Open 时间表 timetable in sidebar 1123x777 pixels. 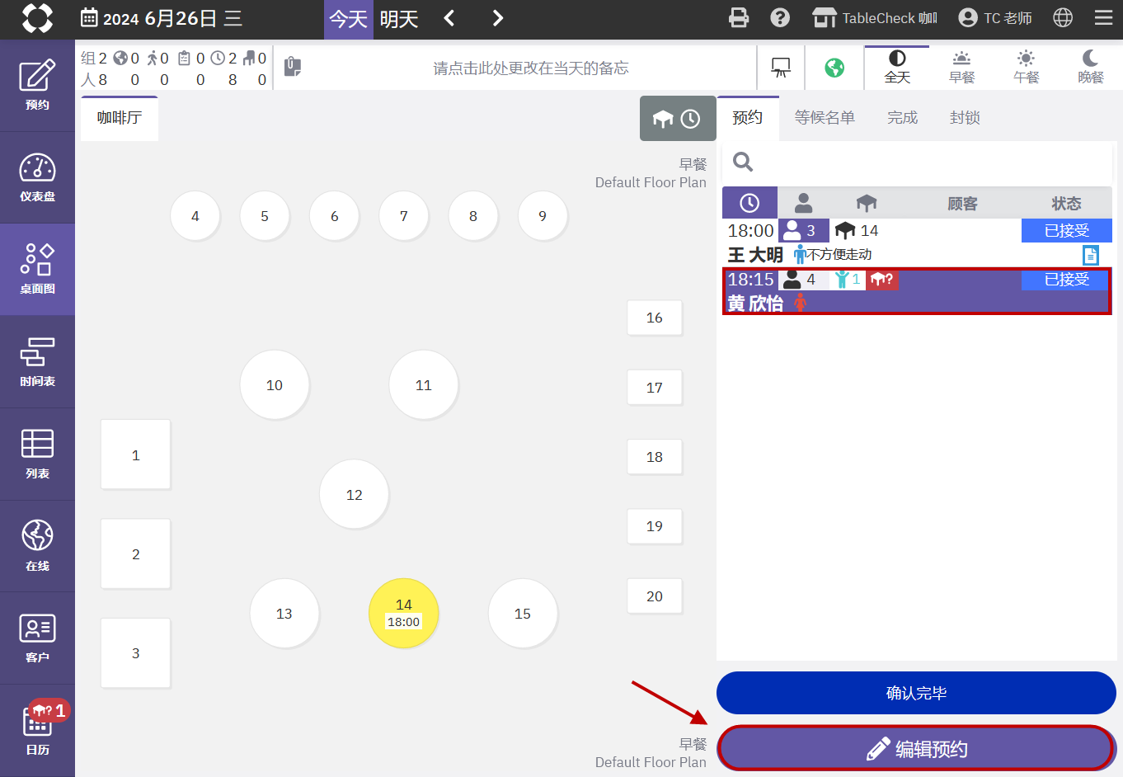point(37,361)
